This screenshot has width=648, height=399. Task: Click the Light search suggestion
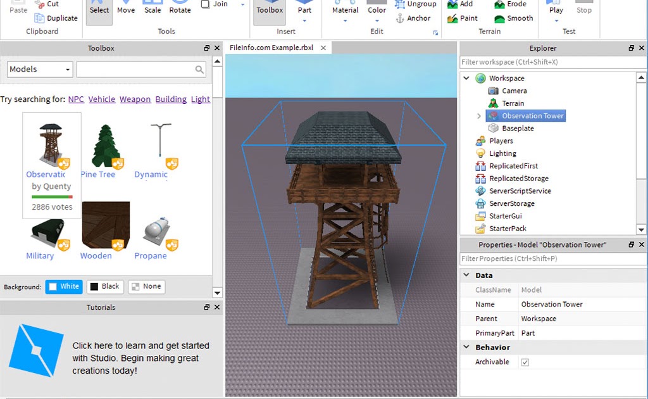click(201, 99)
